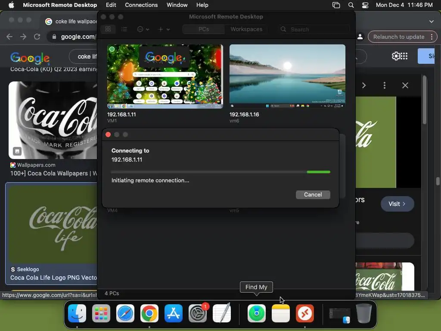Open Google quick settings gear
Screen dimensions: 441x331
click(x=396, y=56)
